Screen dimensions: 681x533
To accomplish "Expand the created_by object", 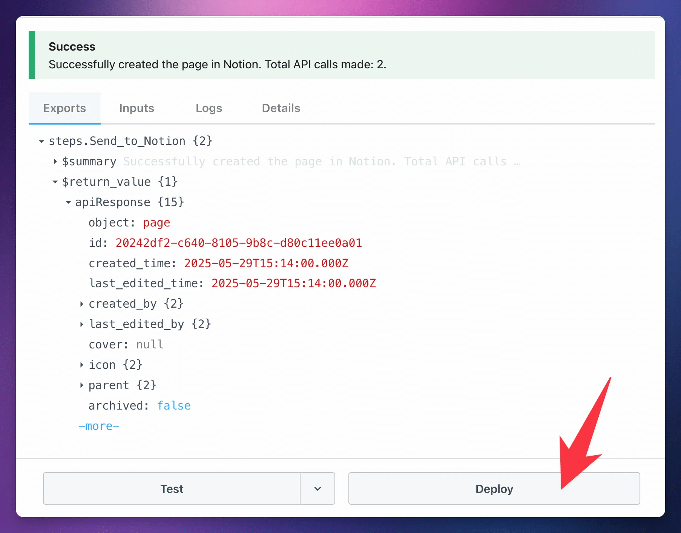I will click(x=81, y=304).
